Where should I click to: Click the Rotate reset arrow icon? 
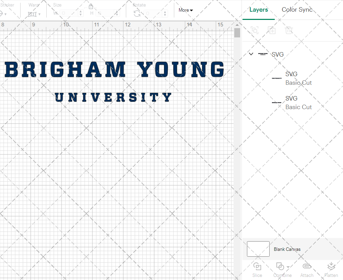[137, 13]
